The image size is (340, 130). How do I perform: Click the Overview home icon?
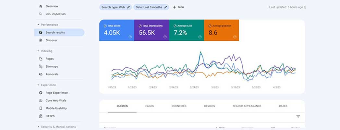(x=41, y=6)
